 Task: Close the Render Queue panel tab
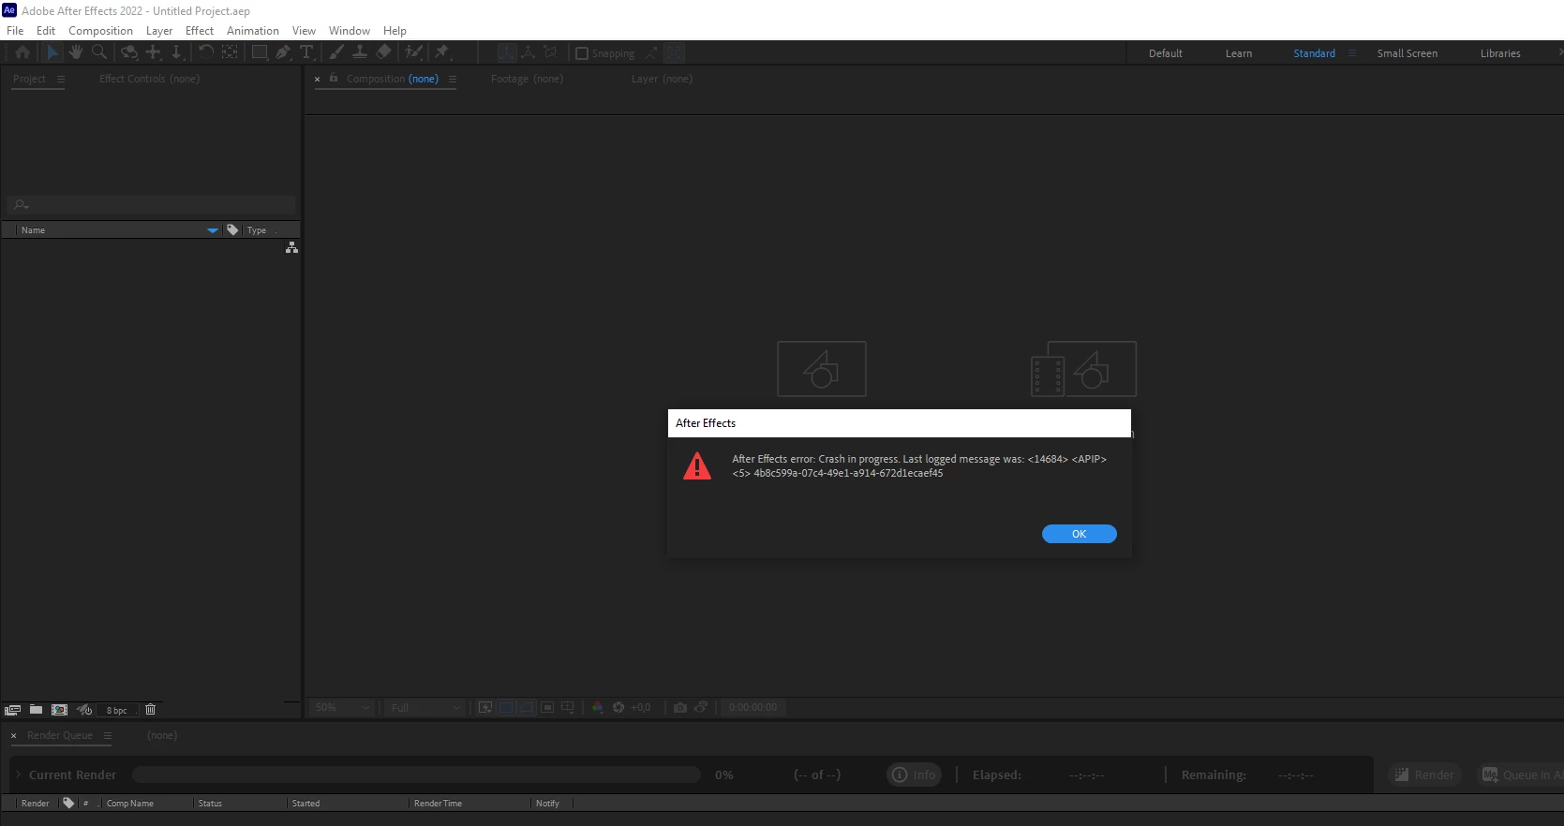click(x=14, y=736)
